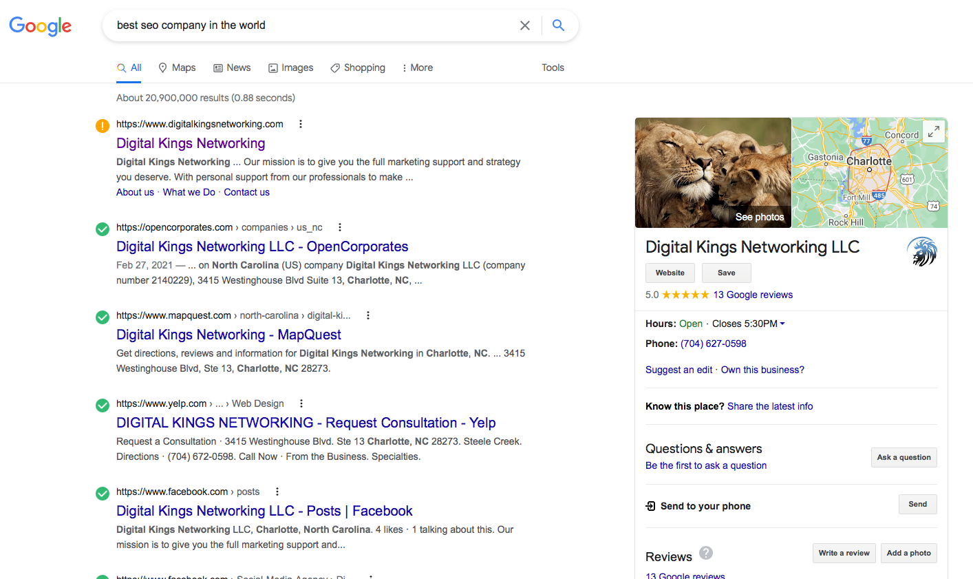973x579 pixels.
Task: Click Be the first to ask a question
Action: click(706, 465)
